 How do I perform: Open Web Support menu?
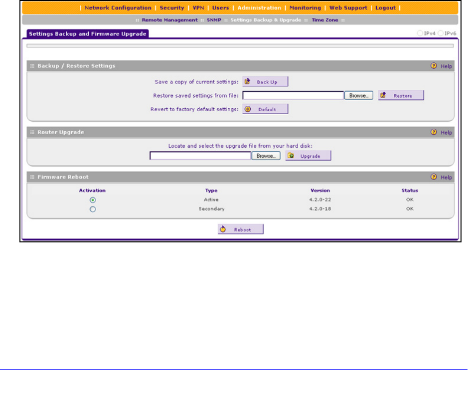pos(348,8)
